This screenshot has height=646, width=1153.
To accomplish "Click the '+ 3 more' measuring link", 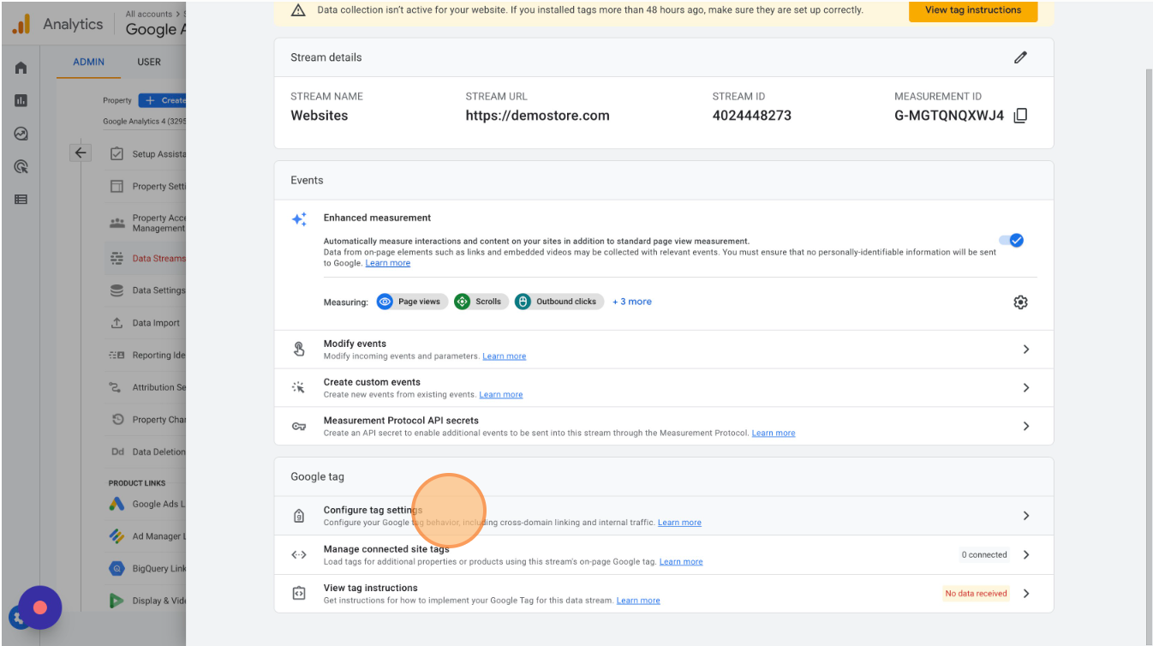I will (632, 302).
